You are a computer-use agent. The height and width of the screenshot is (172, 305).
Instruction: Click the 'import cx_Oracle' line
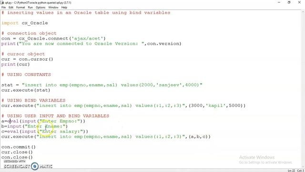pos(24,23)
